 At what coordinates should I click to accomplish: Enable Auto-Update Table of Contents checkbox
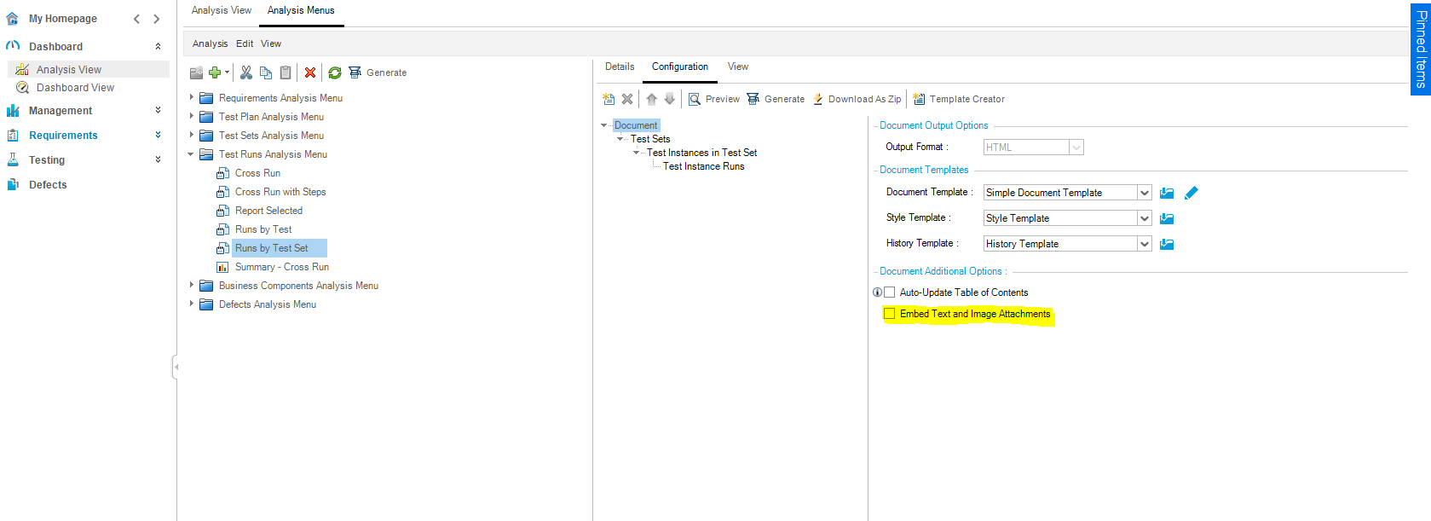tap(890, 292)
